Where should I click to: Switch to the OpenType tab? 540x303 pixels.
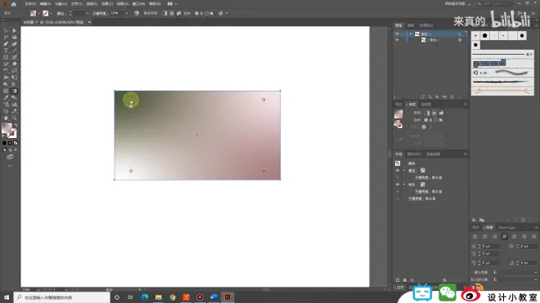[x=506, y=227]
